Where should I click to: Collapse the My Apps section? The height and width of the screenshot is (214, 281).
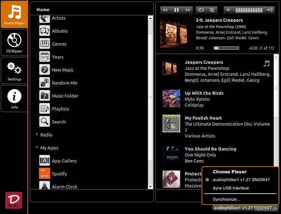click(37, 148)
